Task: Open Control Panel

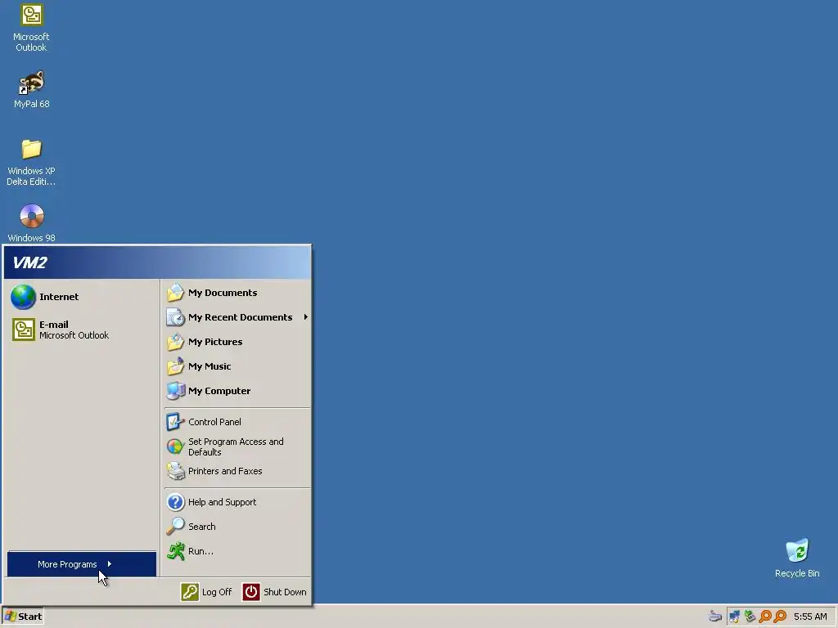Action: 237,422
